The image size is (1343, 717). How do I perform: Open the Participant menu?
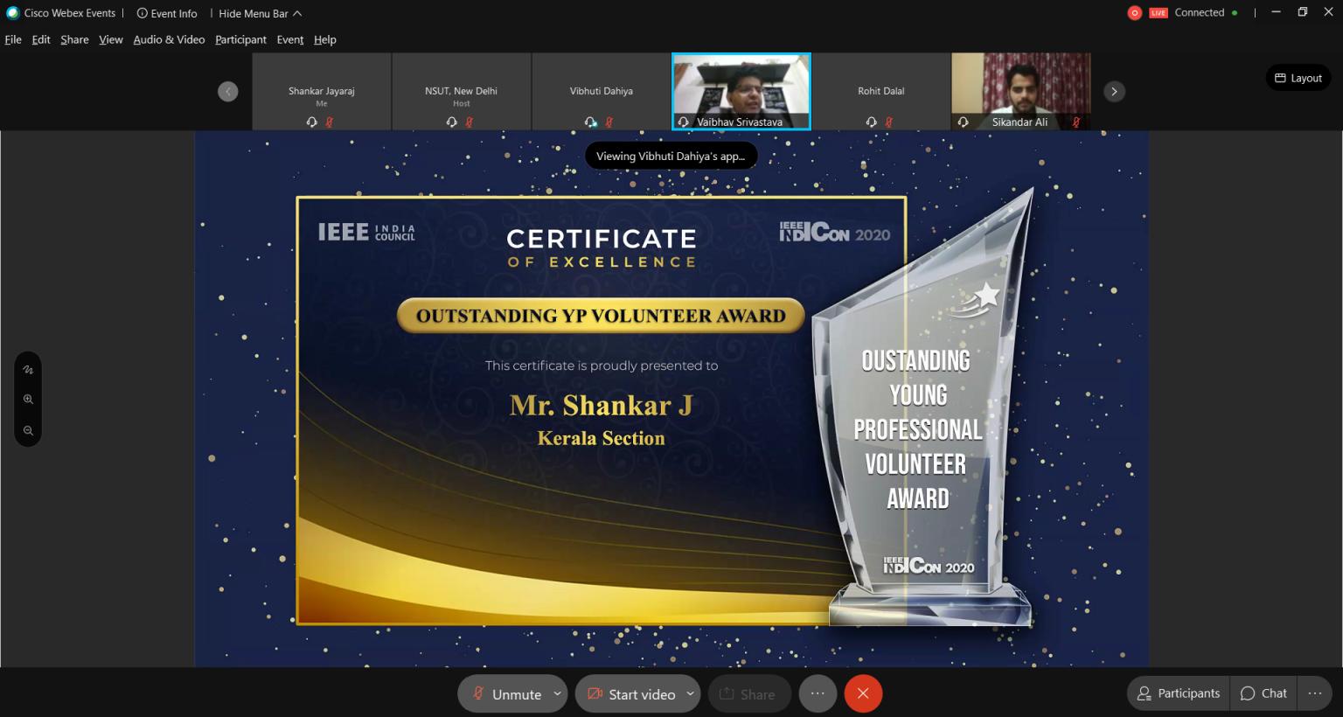tap(240, 39)
